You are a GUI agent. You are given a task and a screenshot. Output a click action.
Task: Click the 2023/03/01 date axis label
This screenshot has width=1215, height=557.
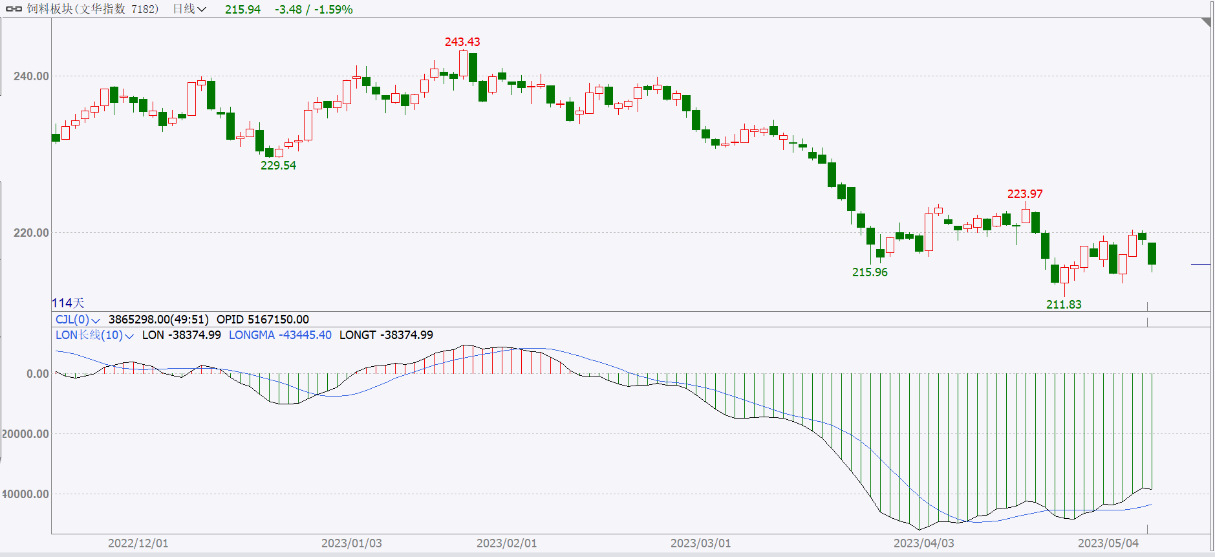tap(700, 543)
